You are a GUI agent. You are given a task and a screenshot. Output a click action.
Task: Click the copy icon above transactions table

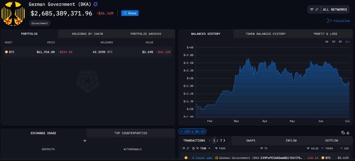[343, 133]
